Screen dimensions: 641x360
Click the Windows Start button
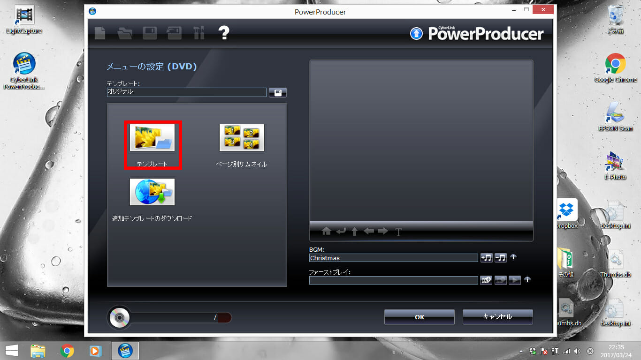click(x=11, y=351)
